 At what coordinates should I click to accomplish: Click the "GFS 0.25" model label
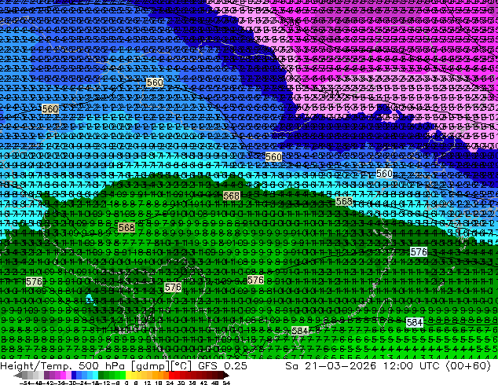coord(222,366)
